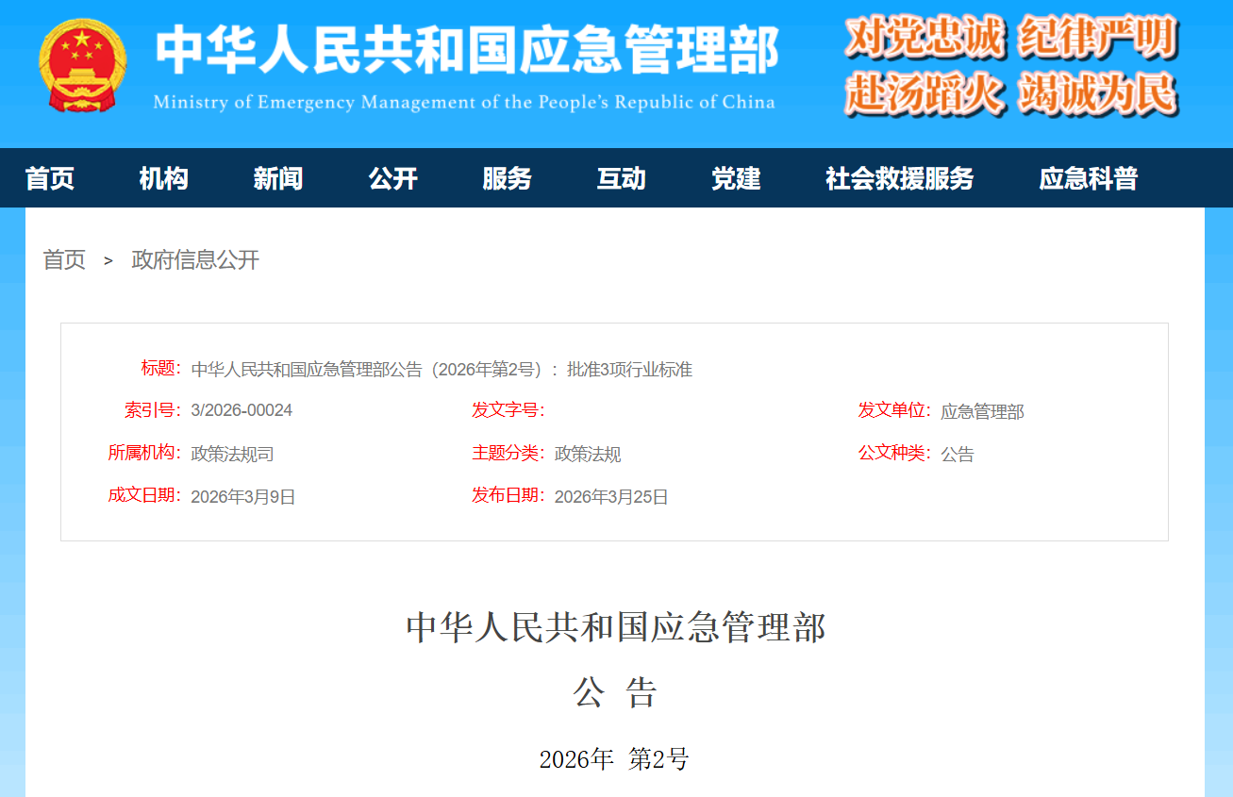Open the 公开 navigation menu
Image resolution: width=1233 pixels, height=797 pixels.
click(392, 178)
